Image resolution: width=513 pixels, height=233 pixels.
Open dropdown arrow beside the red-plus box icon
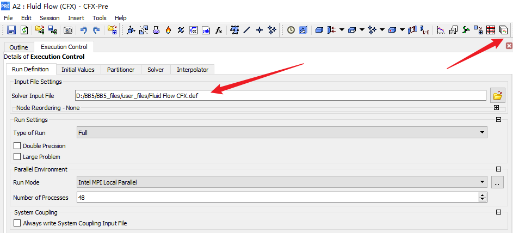[x=402, y=30]
